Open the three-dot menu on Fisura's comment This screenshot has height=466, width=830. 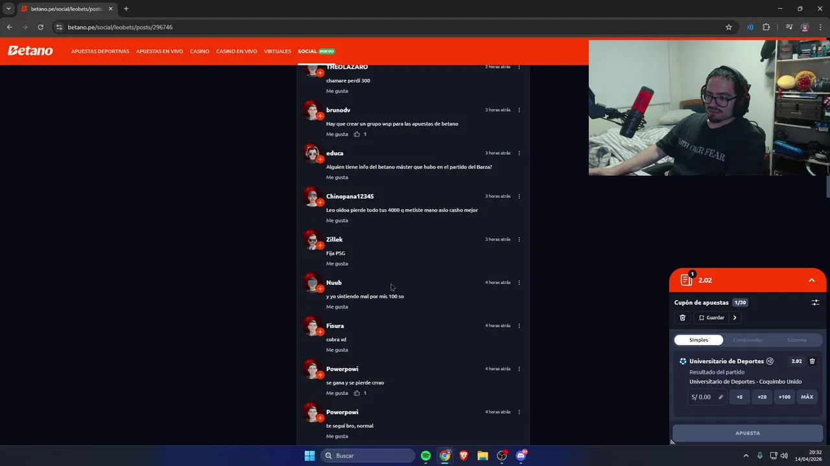(x=519, y=326)
